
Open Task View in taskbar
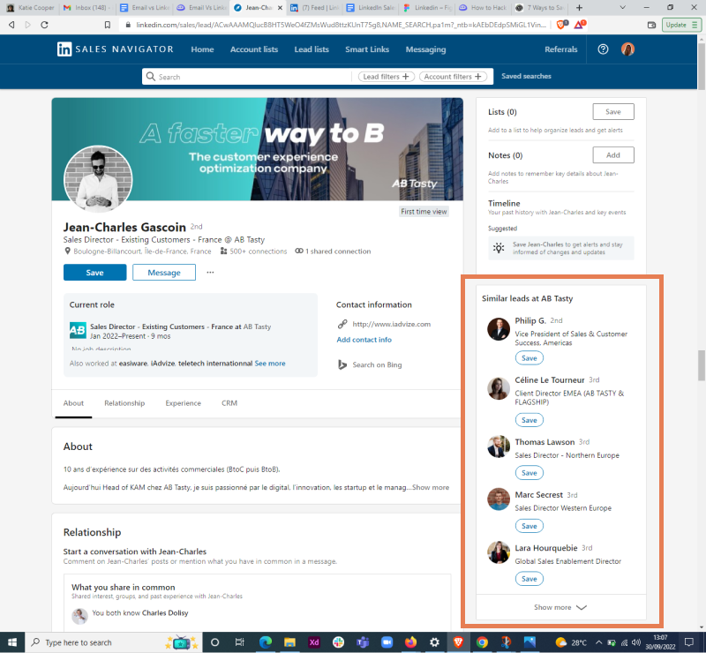239,642
